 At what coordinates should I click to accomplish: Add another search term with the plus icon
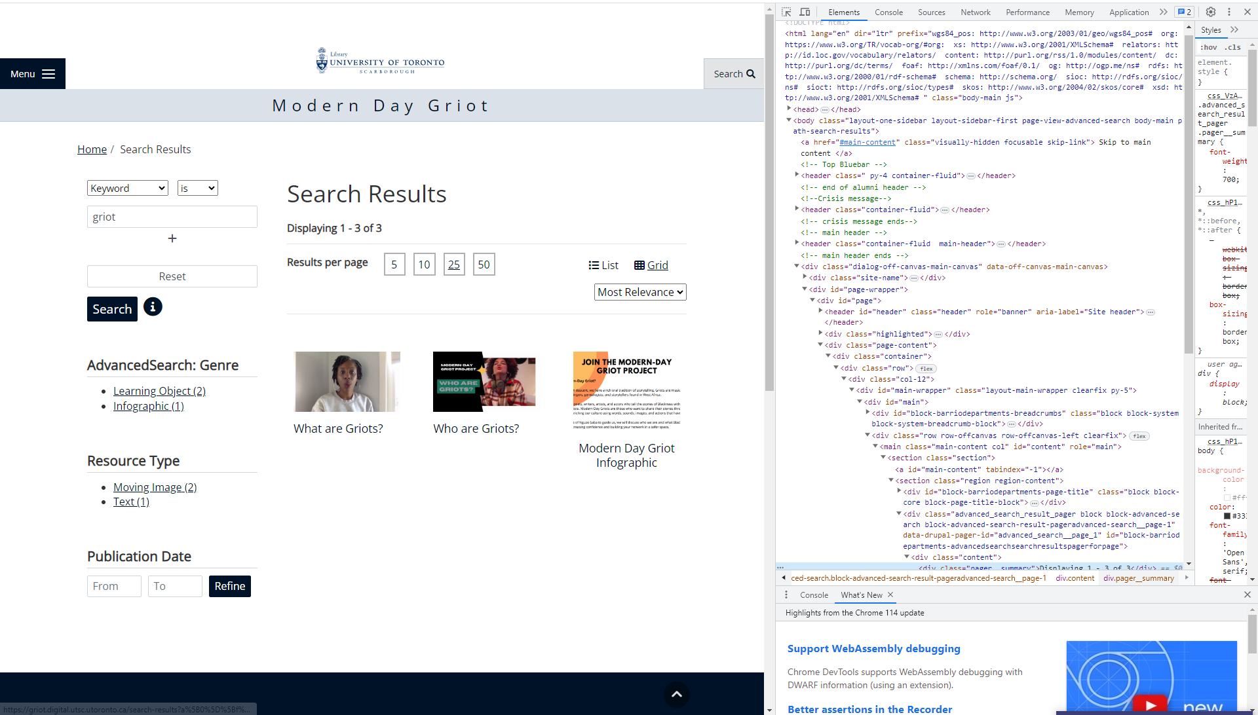click(172, 238)
